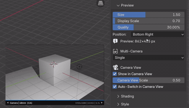This screenshot has height=108, width=189.
Task: Adjust the Size slider field
Action: tap(149, 15)
